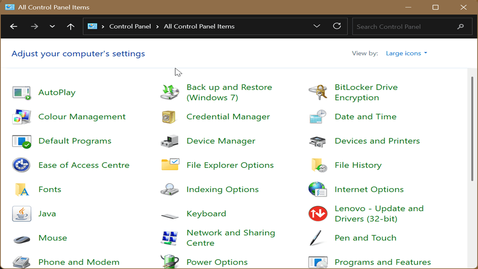Open the Devices and Printers icon
The width and height of the screenshot is (478, 269).
click(318, 141)
